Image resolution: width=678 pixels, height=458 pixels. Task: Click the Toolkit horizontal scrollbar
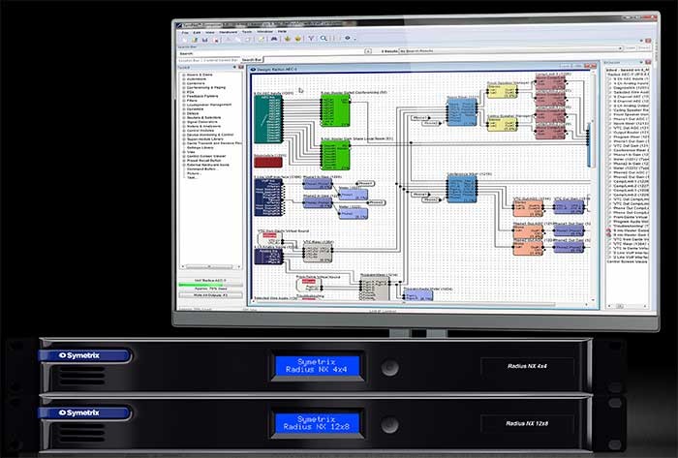click(x=210, y=267)
